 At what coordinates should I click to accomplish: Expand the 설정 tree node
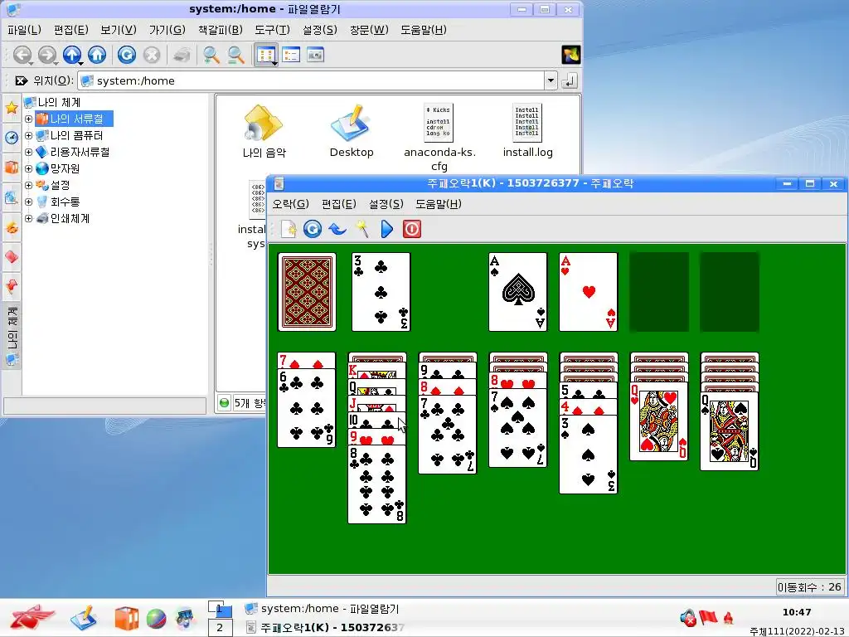[29, 185]
